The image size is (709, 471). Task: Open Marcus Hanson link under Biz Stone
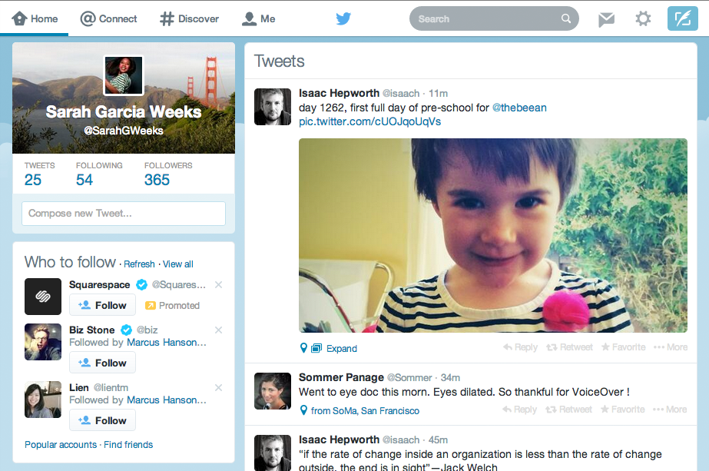click(x=167, y=343)
